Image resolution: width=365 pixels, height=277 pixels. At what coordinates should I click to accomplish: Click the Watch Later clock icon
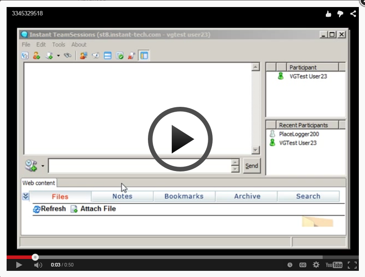tap(290, 265)
